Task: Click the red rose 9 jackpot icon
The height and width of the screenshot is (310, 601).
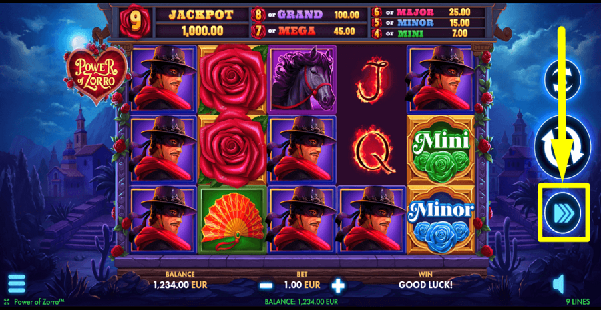Action: pyautogui.click(x=134, y=21)
